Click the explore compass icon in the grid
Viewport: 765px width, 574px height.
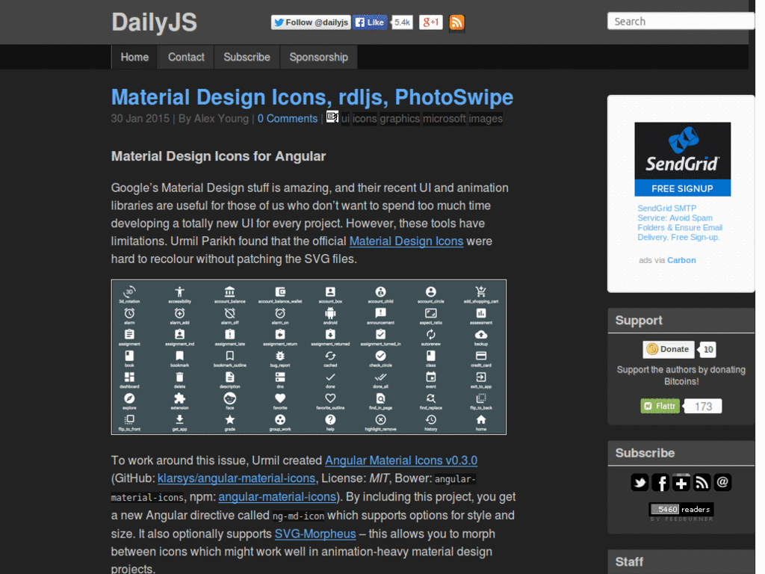[x=129, y=398]
